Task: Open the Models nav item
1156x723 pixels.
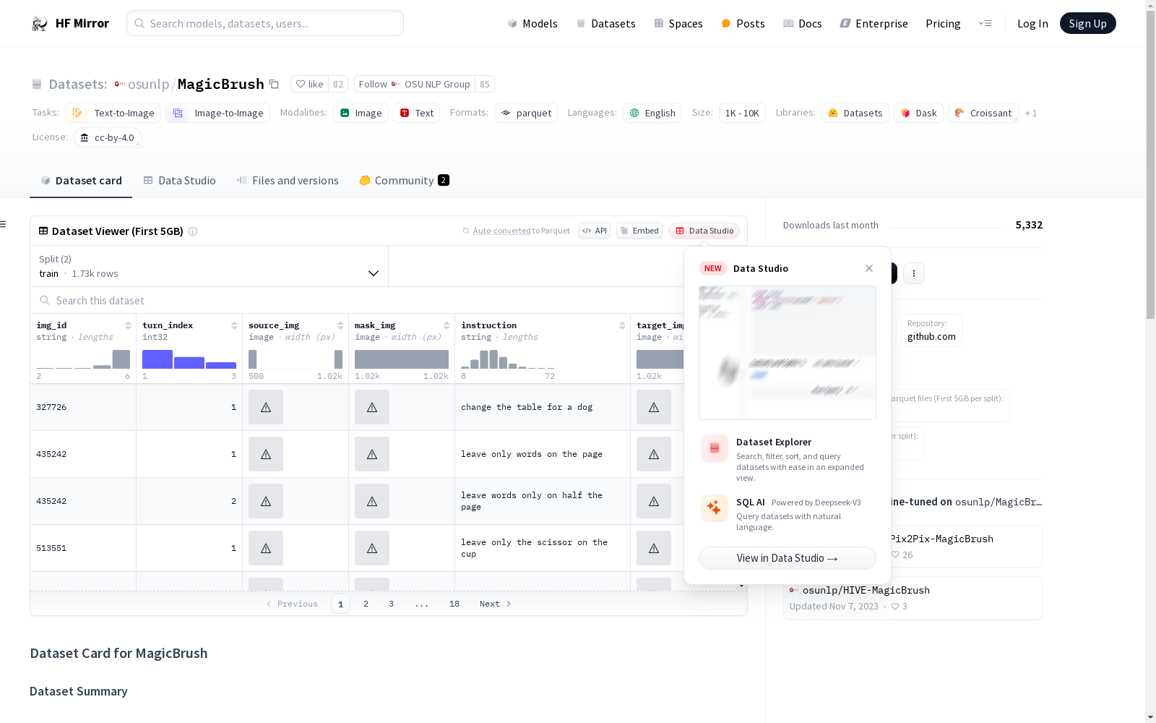Action: (x=532, y=23)
